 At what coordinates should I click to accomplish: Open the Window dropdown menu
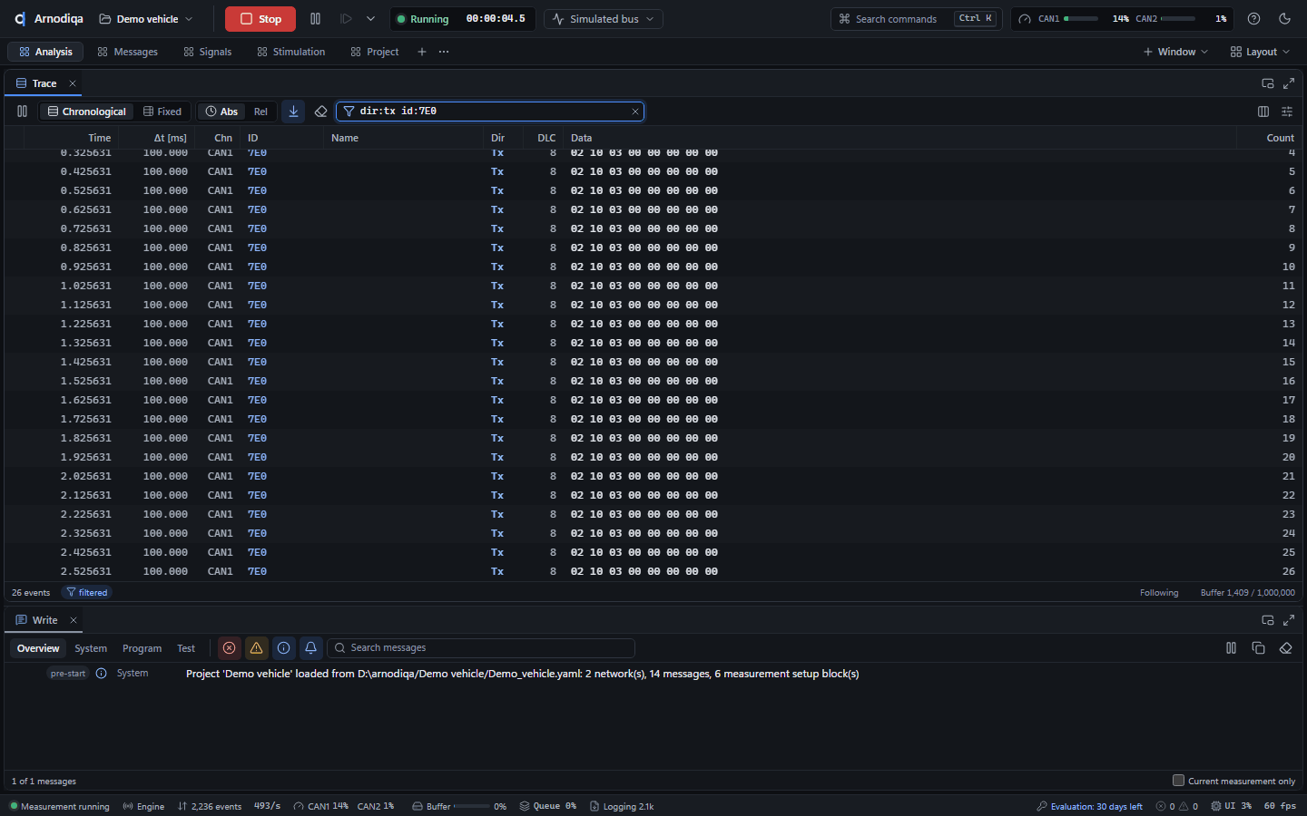(1175, 52)
